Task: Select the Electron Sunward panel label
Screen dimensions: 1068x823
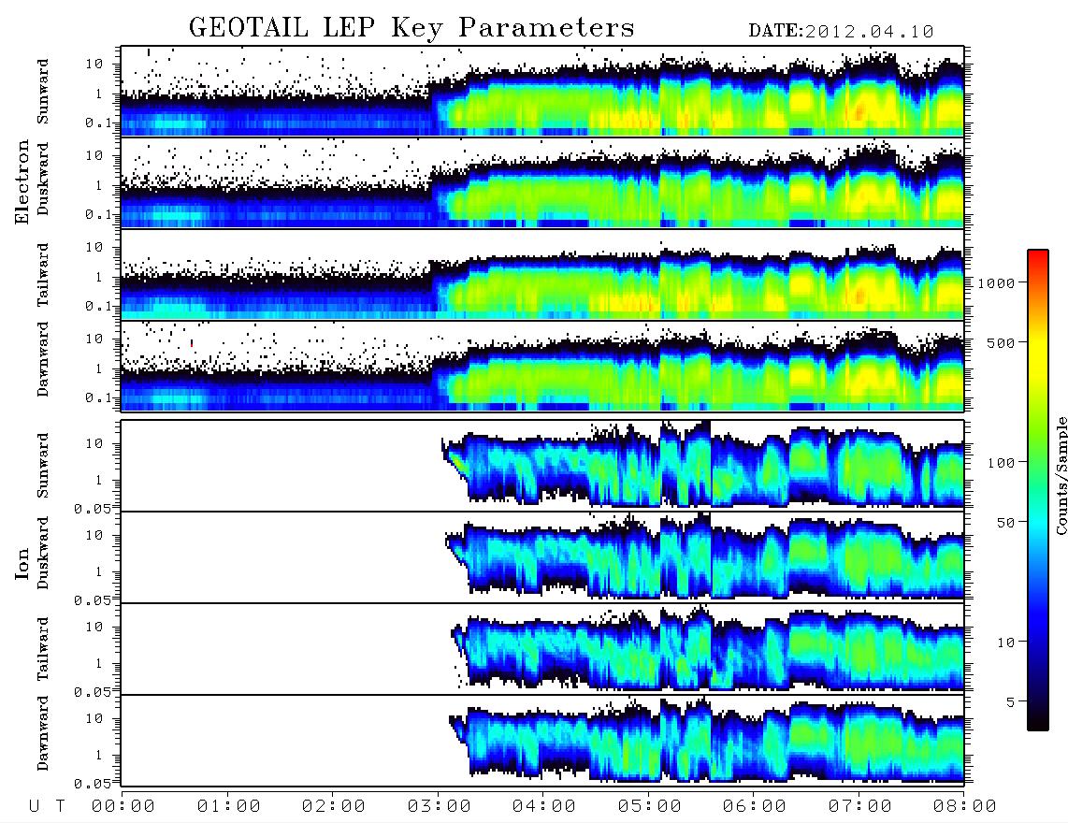Action: coord(43,92)
